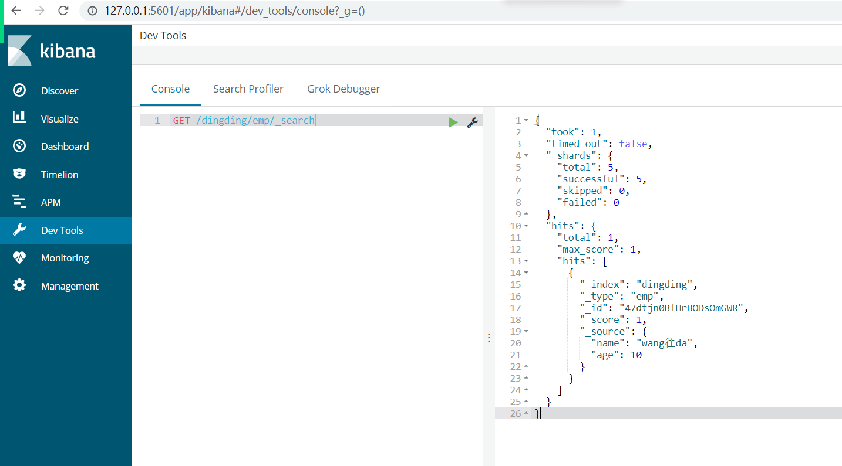Collapse fold arrow at output line 1
Image resolution: width=842 pixels, height=466 pixels.
pyautogui.click(x=526, y=120)
